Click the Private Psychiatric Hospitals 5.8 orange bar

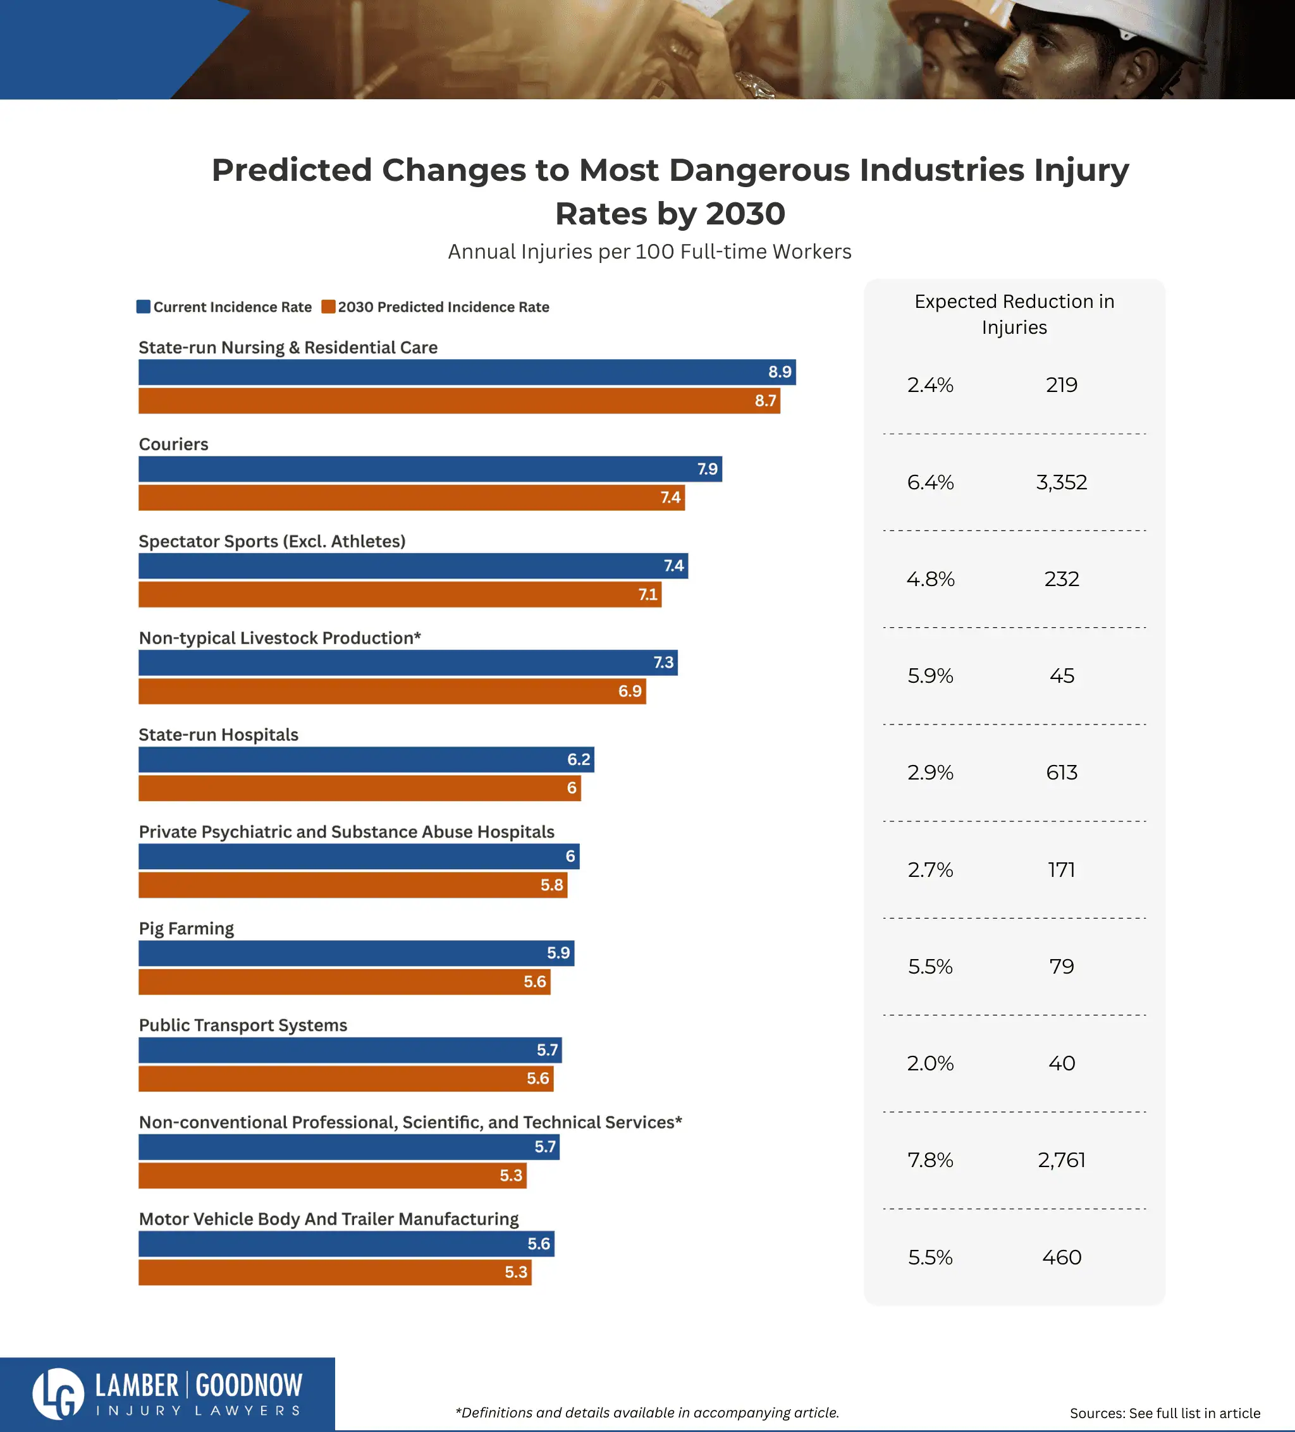[353, 885]
